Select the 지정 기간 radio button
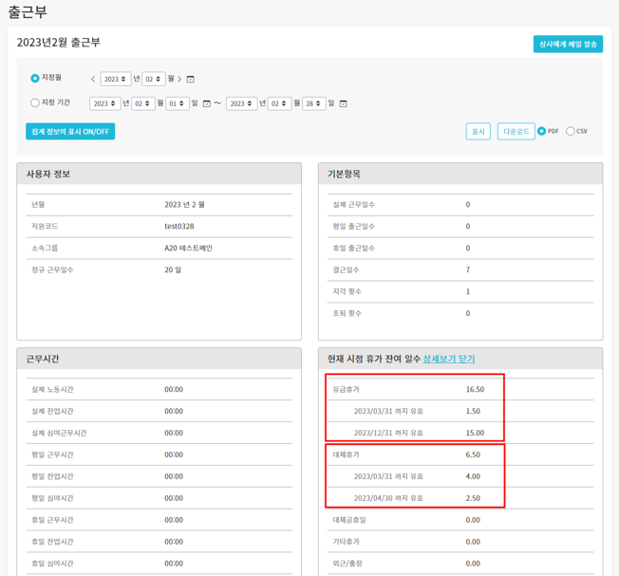 35,102
